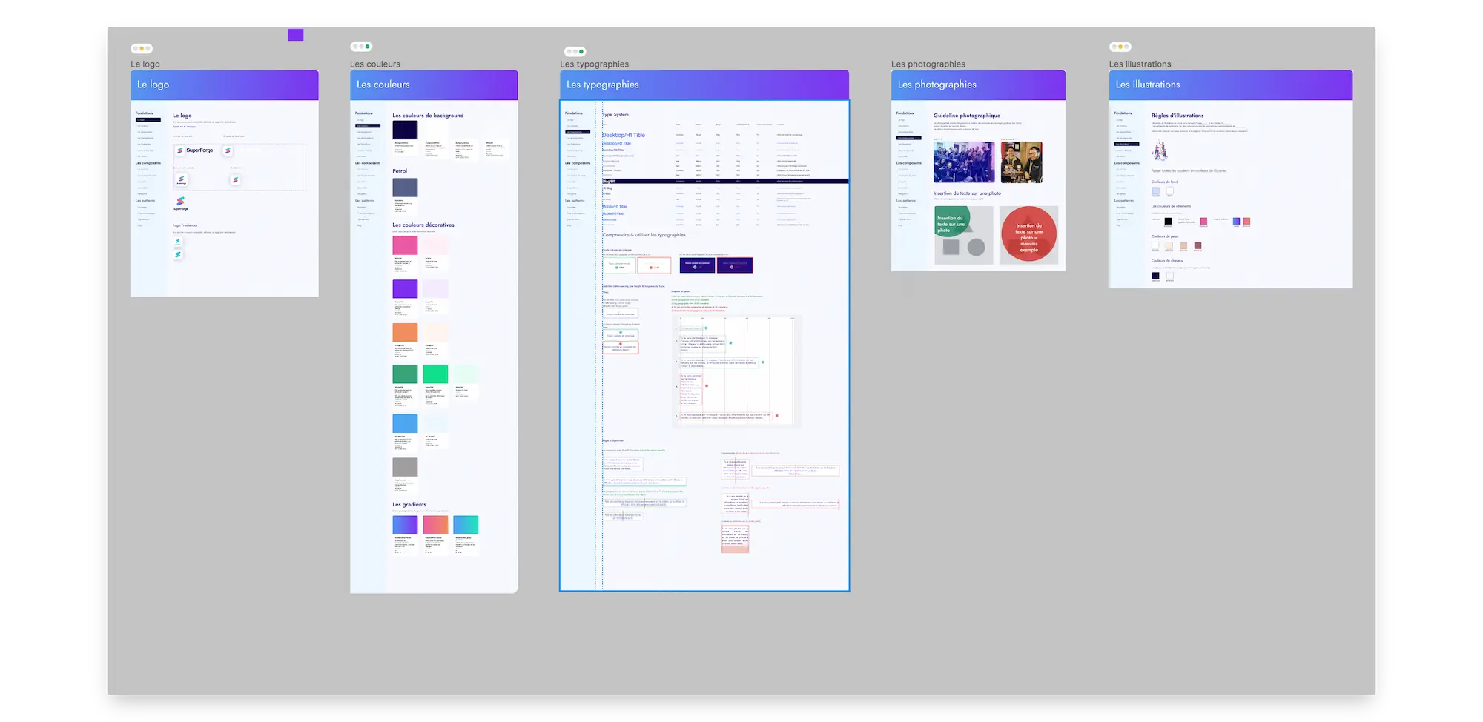Click 'Fondations' in Les photographies sidebar

click(x=905, y=113)
